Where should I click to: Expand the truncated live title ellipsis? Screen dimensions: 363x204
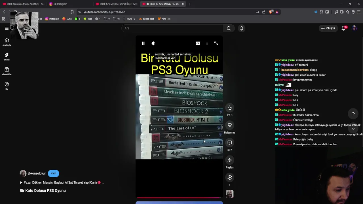(x=103, y=182)
